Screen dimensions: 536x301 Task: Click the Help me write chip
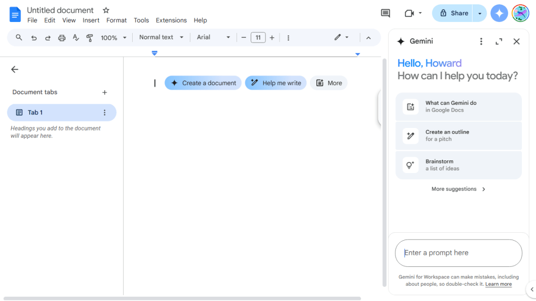pyautogui.click(x=275, y=83)
